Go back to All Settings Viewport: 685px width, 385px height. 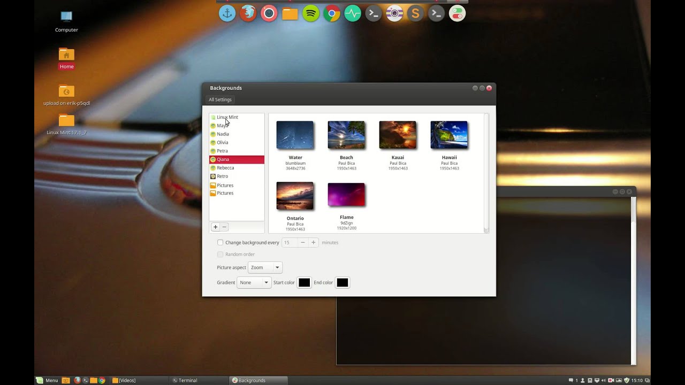(220, 99)
